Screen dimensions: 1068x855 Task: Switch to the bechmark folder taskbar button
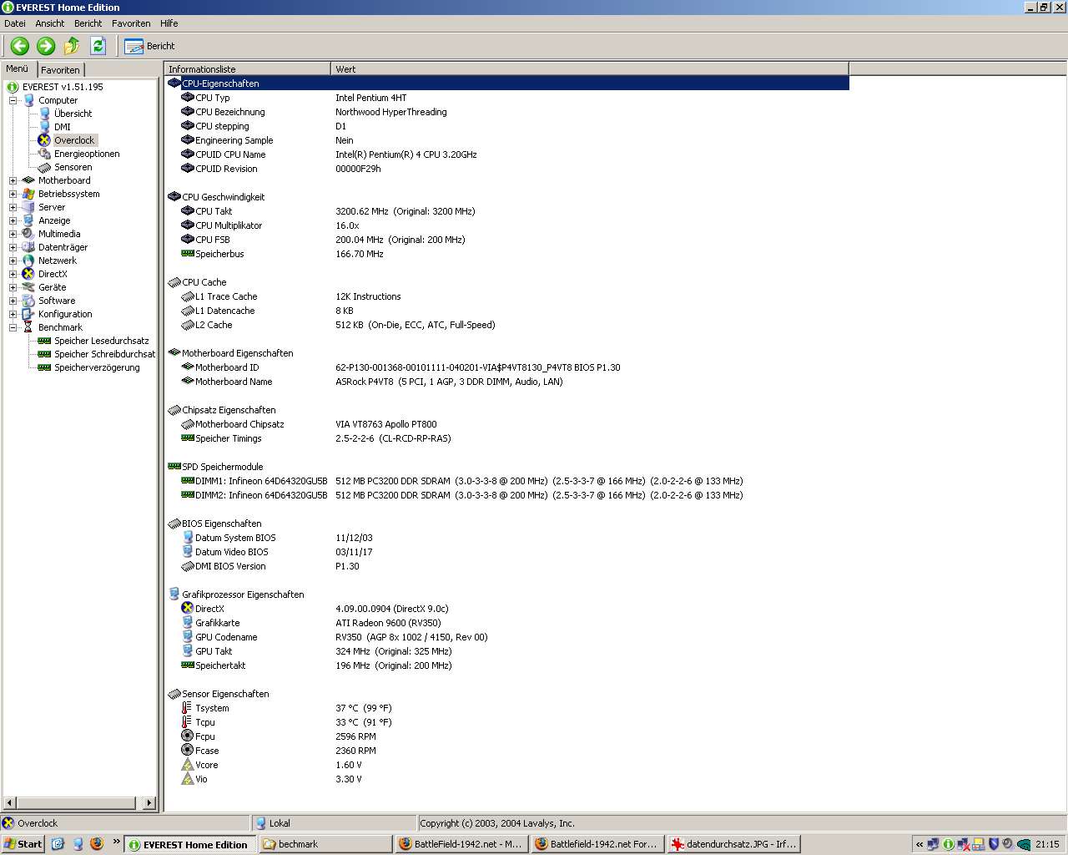coord(325,844)
